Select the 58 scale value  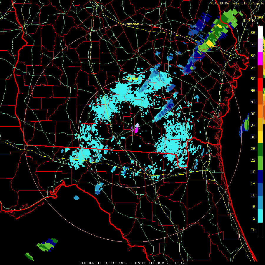pos(253,56)
